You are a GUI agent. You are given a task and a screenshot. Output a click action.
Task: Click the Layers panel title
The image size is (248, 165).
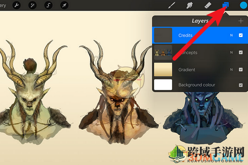200,21
